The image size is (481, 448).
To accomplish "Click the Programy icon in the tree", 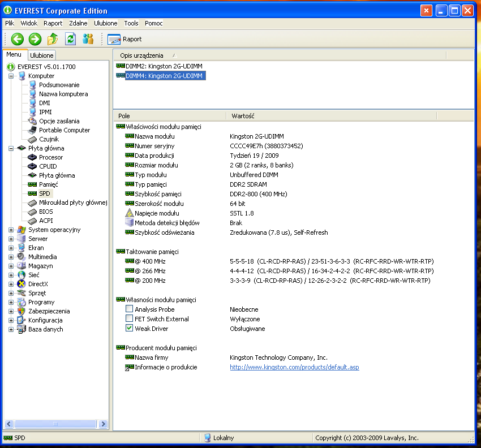I will coord(22,302).
